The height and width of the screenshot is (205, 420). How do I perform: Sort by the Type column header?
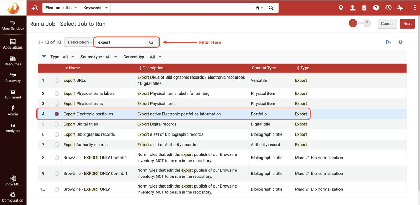[303, 68]
